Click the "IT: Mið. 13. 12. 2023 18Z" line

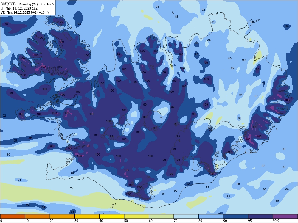(19, 8)
